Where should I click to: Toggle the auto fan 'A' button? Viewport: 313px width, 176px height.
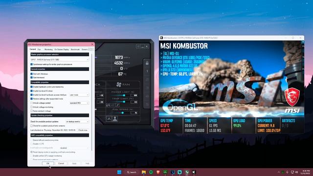pyautogui.click(x=109, y=119)
